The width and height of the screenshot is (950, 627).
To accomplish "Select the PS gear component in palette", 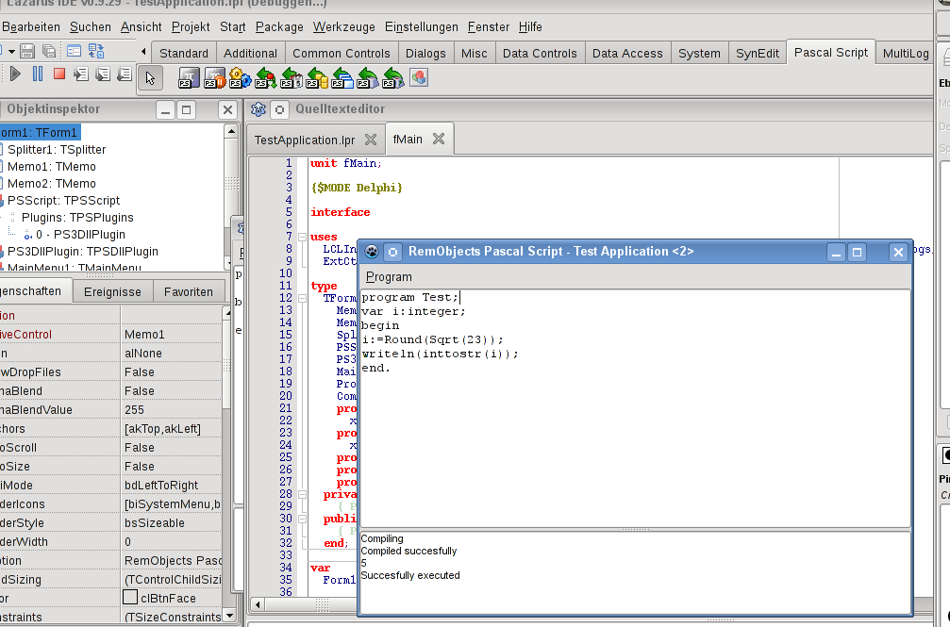I will [x=240, y=77].
